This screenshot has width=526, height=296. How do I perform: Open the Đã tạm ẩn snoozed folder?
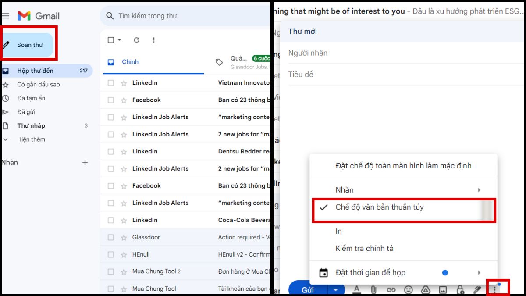click(x=31, y=98)
